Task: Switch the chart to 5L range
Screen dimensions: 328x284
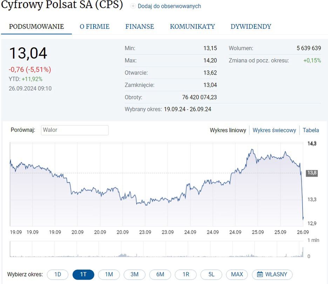Action: coord(211,275)
